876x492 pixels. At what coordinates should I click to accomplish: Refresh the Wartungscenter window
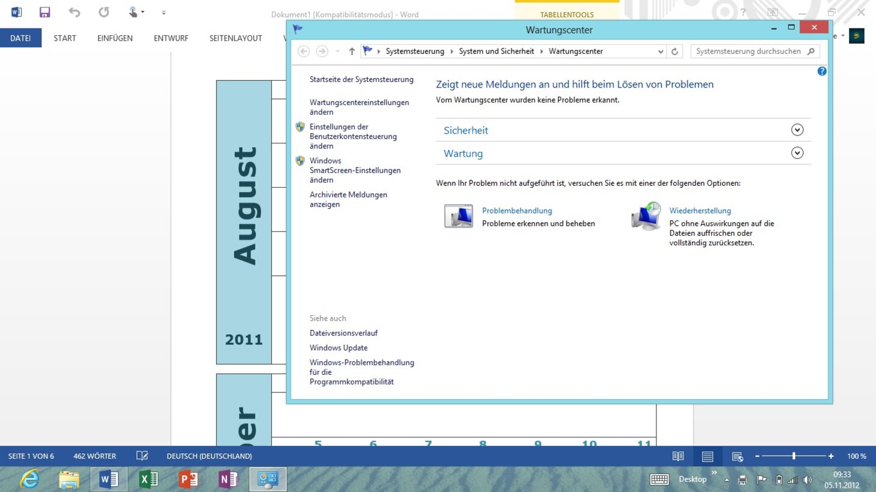(675, 52)
